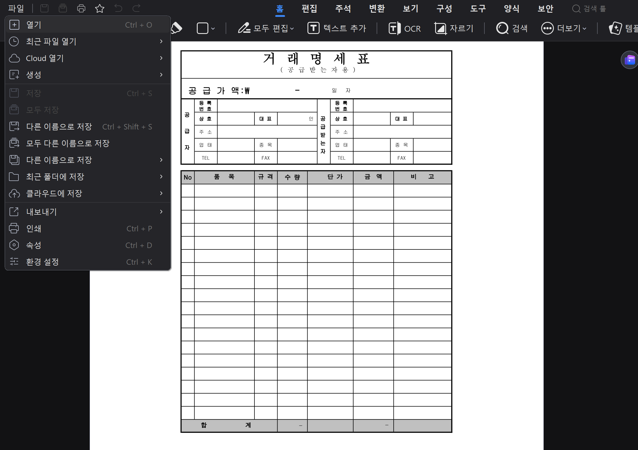The image size is (638, 450).
Task: Expand 다른 이름으로 저장 submenu arrow item
Action: click(x=88, y=160)
